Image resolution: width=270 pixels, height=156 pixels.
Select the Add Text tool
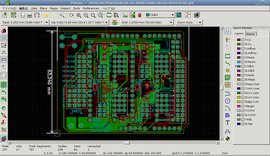click(x=227, y=122)
